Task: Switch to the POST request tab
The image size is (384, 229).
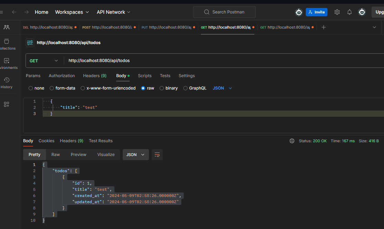Action: pyautogui.click(x=109, y=27)
